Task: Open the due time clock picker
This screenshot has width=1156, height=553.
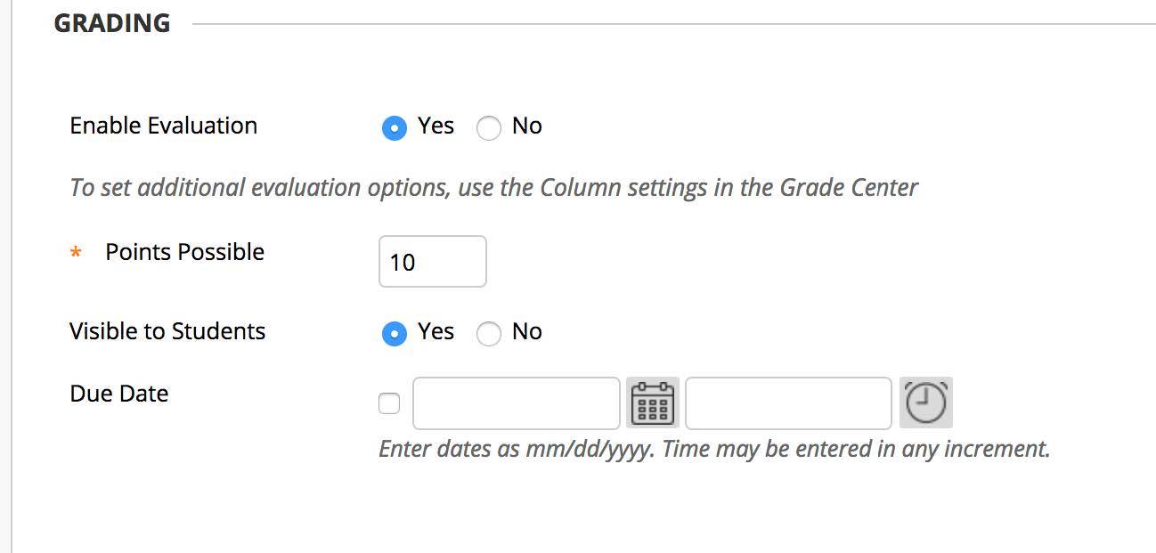Action: pyautogui.click(x=926, y=403)
